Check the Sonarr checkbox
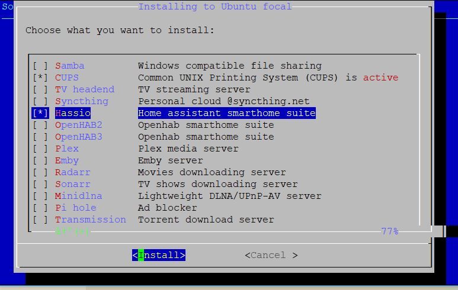The image size is (458, 290). pyautogui.click(x=40, y=184)
